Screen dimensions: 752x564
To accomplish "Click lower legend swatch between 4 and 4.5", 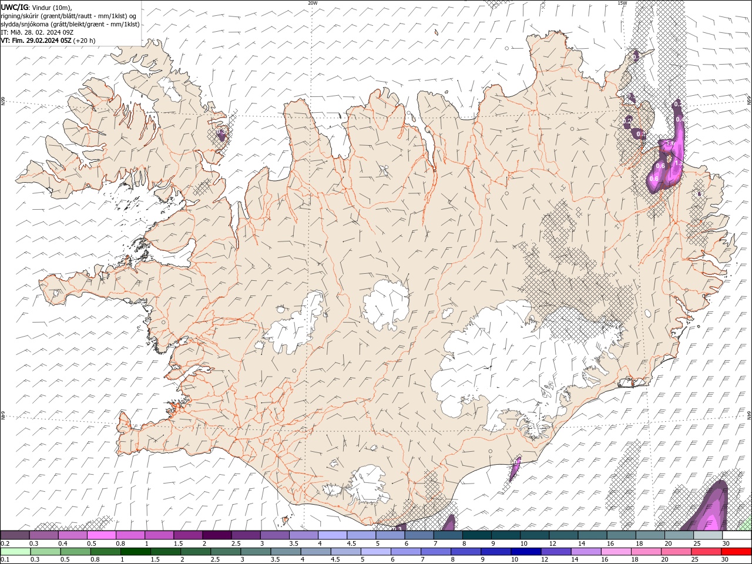I will pos(316,552).
